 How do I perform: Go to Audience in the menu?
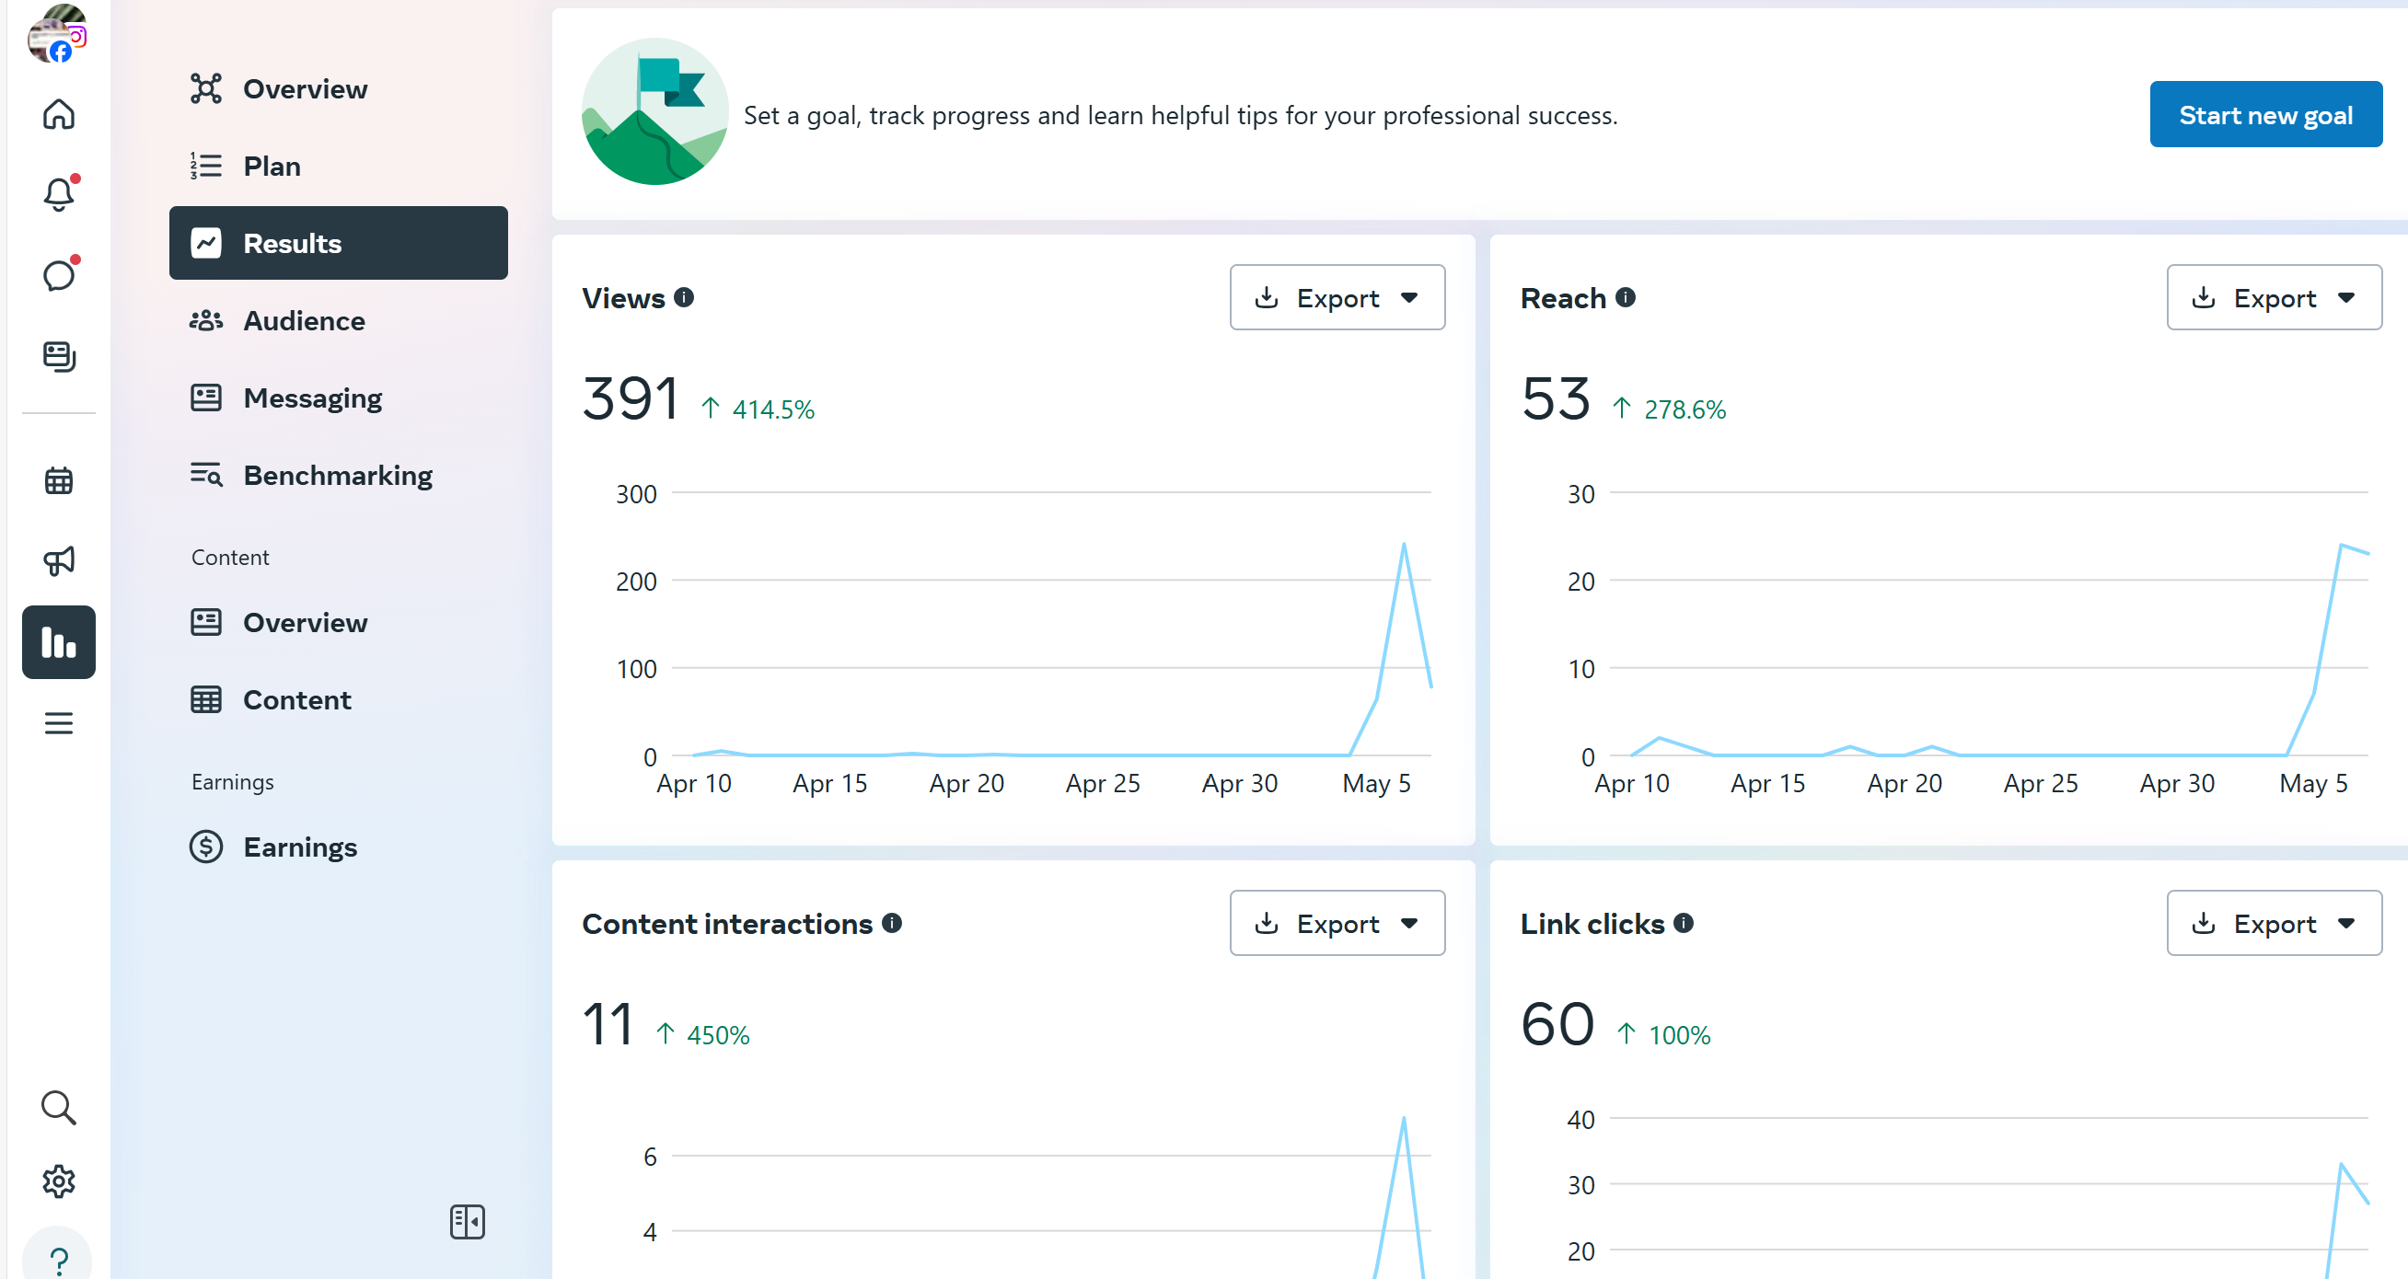304,320
